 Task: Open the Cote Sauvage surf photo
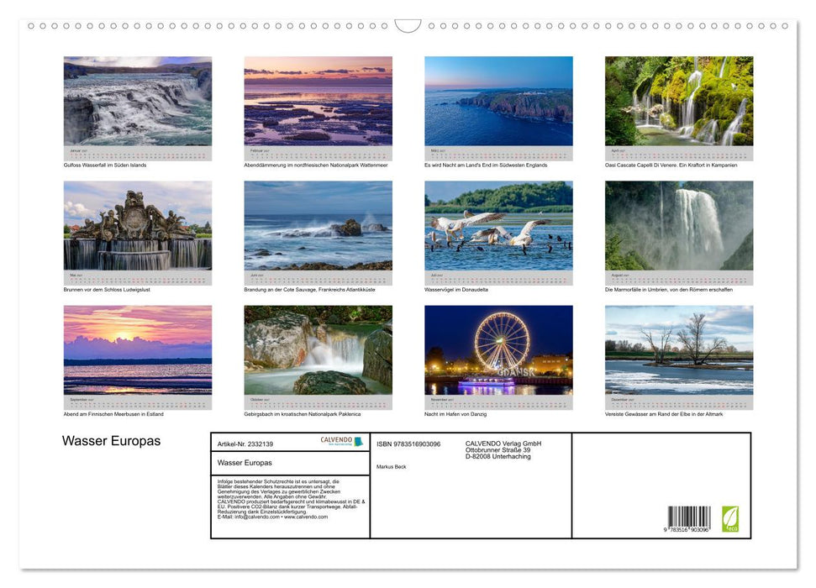318,225
